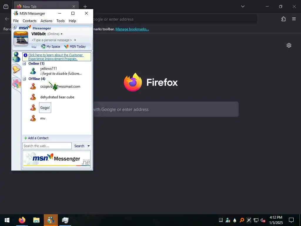Click the Manage bookmarks link in Firefox
Viewport: 301px width, 226px height.
pyautogui.click(x=132, y=29)
